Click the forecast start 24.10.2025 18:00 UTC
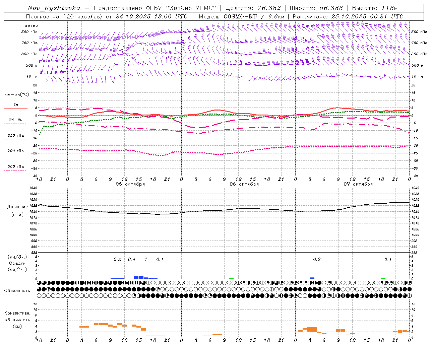This screenshot has width=429, height=343. [151, 16]
